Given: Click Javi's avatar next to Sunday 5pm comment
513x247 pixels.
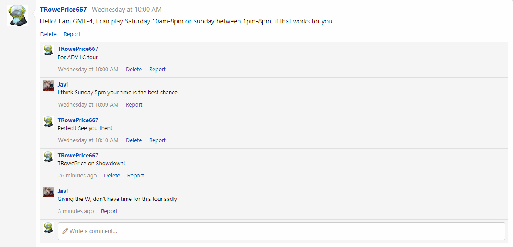Looking at the screenshot, I should pos(48,86).
